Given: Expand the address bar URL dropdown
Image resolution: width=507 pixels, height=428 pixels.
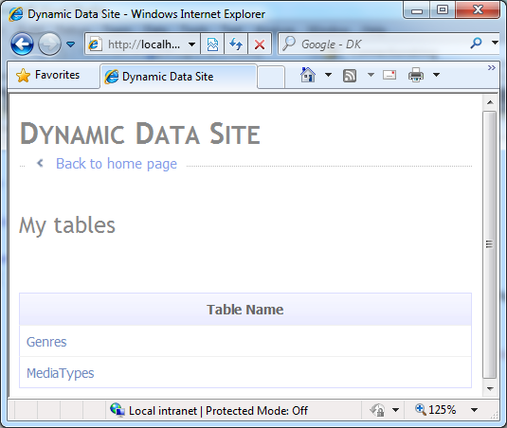Looking at the screenshot, I should click(x=191, y=44).
